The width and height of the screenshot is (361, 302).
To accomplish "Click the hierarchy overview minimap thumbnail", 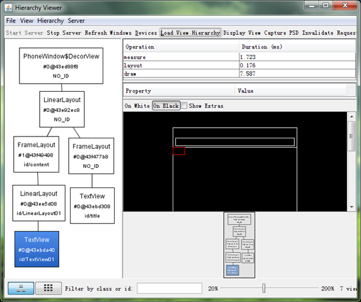I will pyautogui.click(x=239, y=245).
